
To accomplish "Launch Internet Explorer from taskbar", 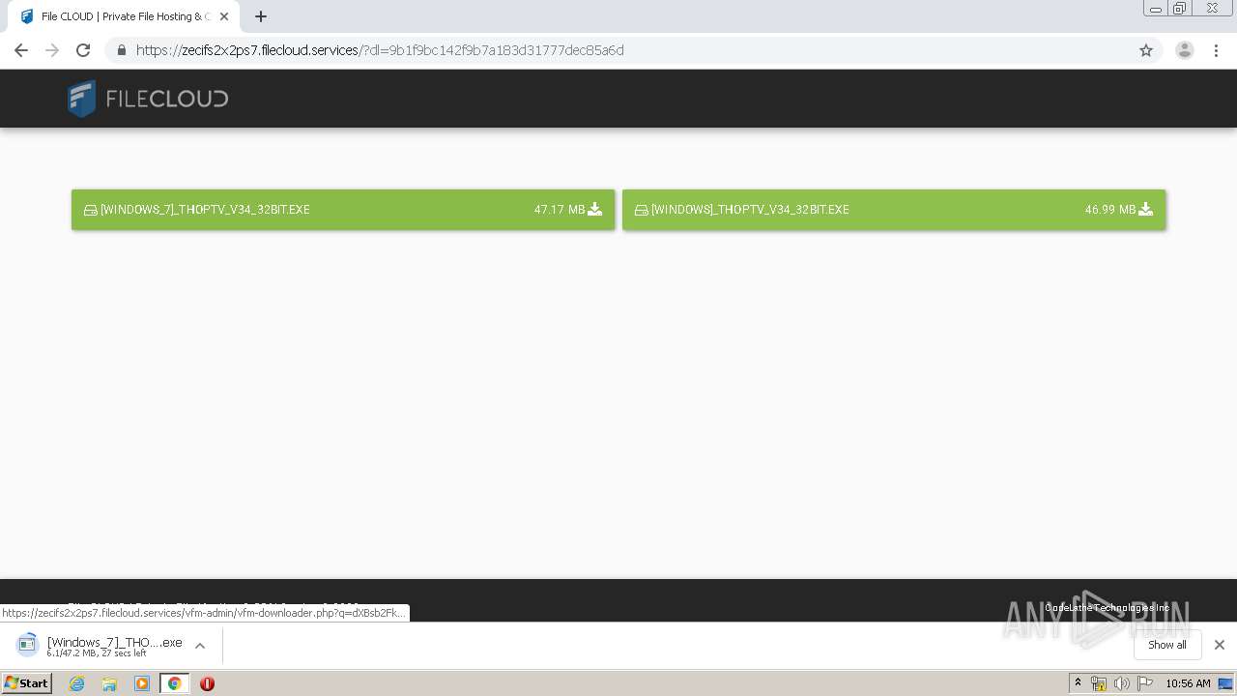I will tap(77, 683).
